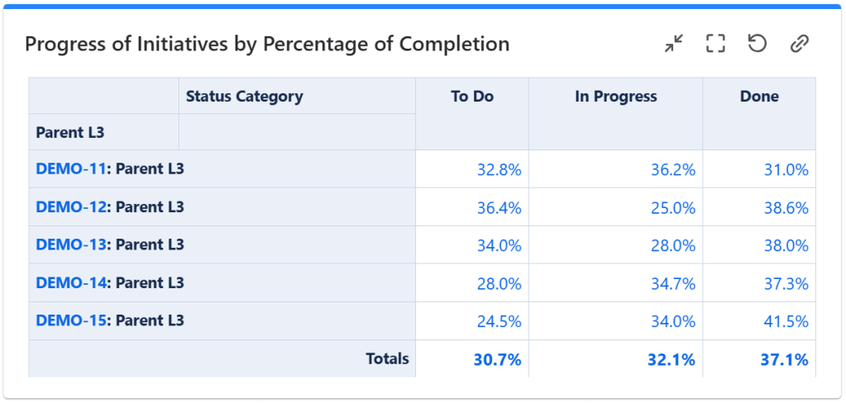The image size is (846, 403).
Task: Copy the report link icon
Action: click(x=799, y=44)
